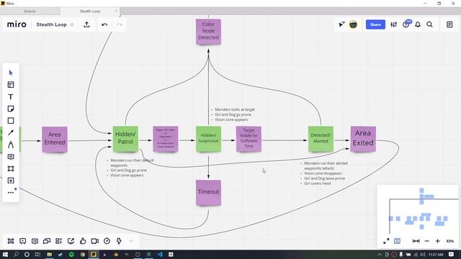
Task: Start presentation mode from bottom toolbar
Action: coord(22,241)
